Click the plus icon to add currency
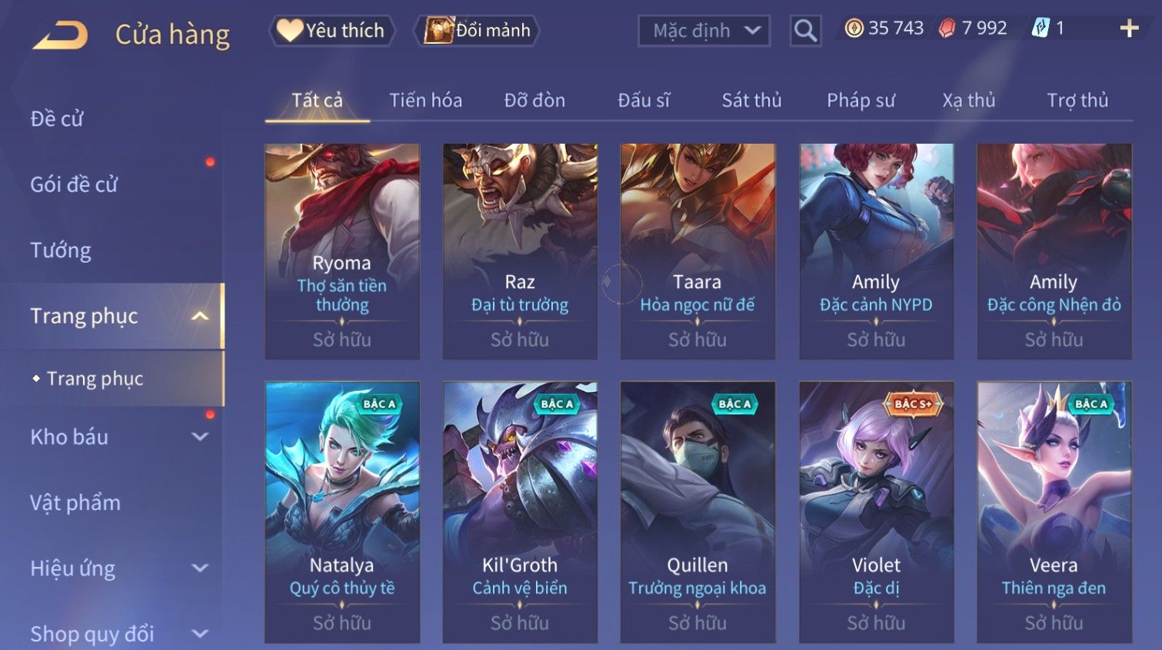 pos(1129,28)
